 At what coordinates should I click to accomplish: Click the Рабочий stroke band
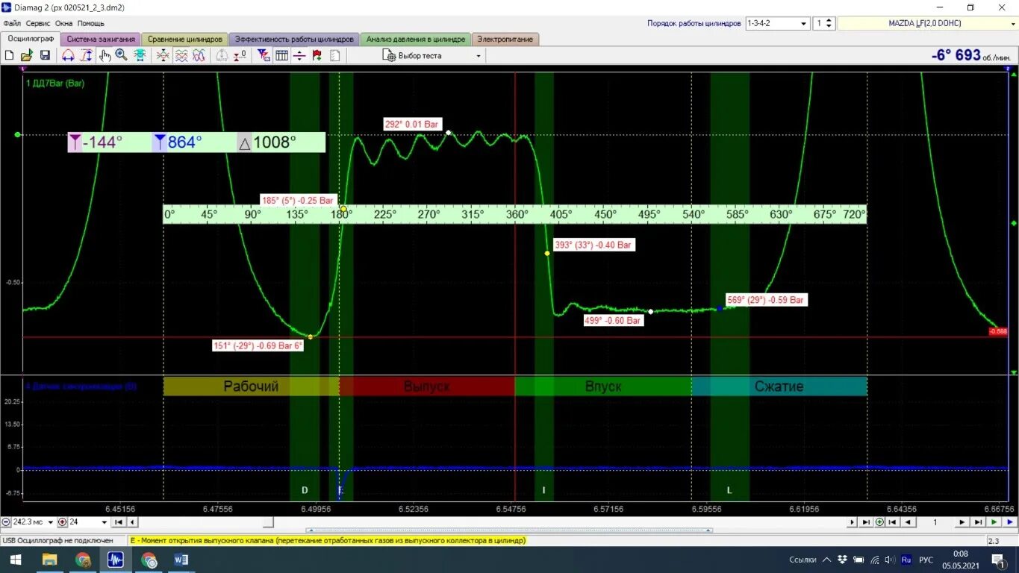251,386
